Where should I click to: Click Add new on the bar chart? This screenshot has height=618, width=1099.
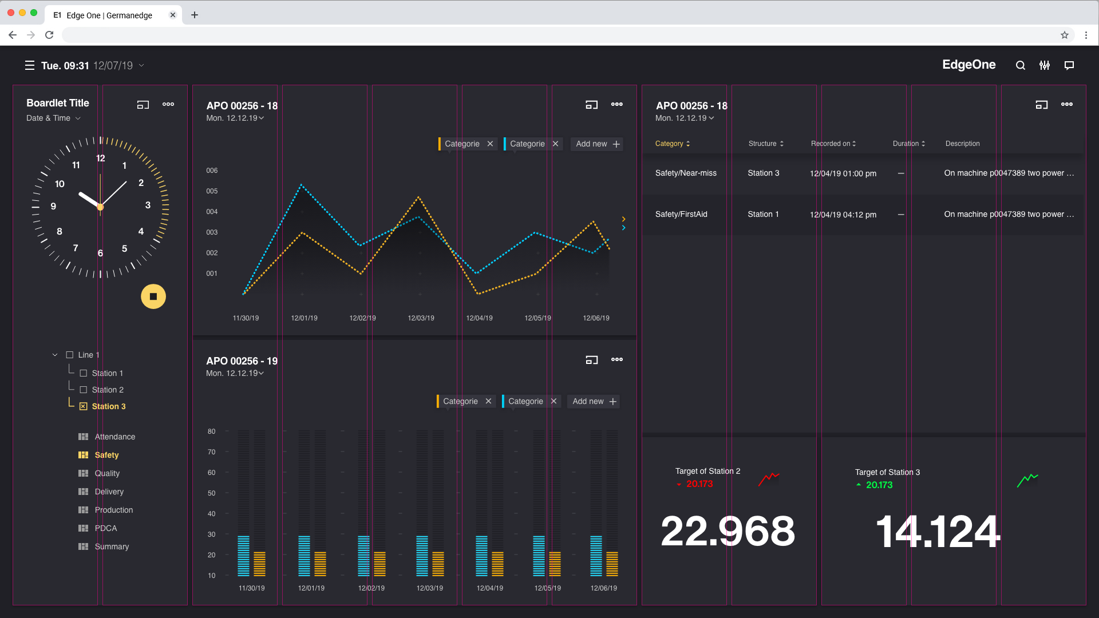pos(594,402)
